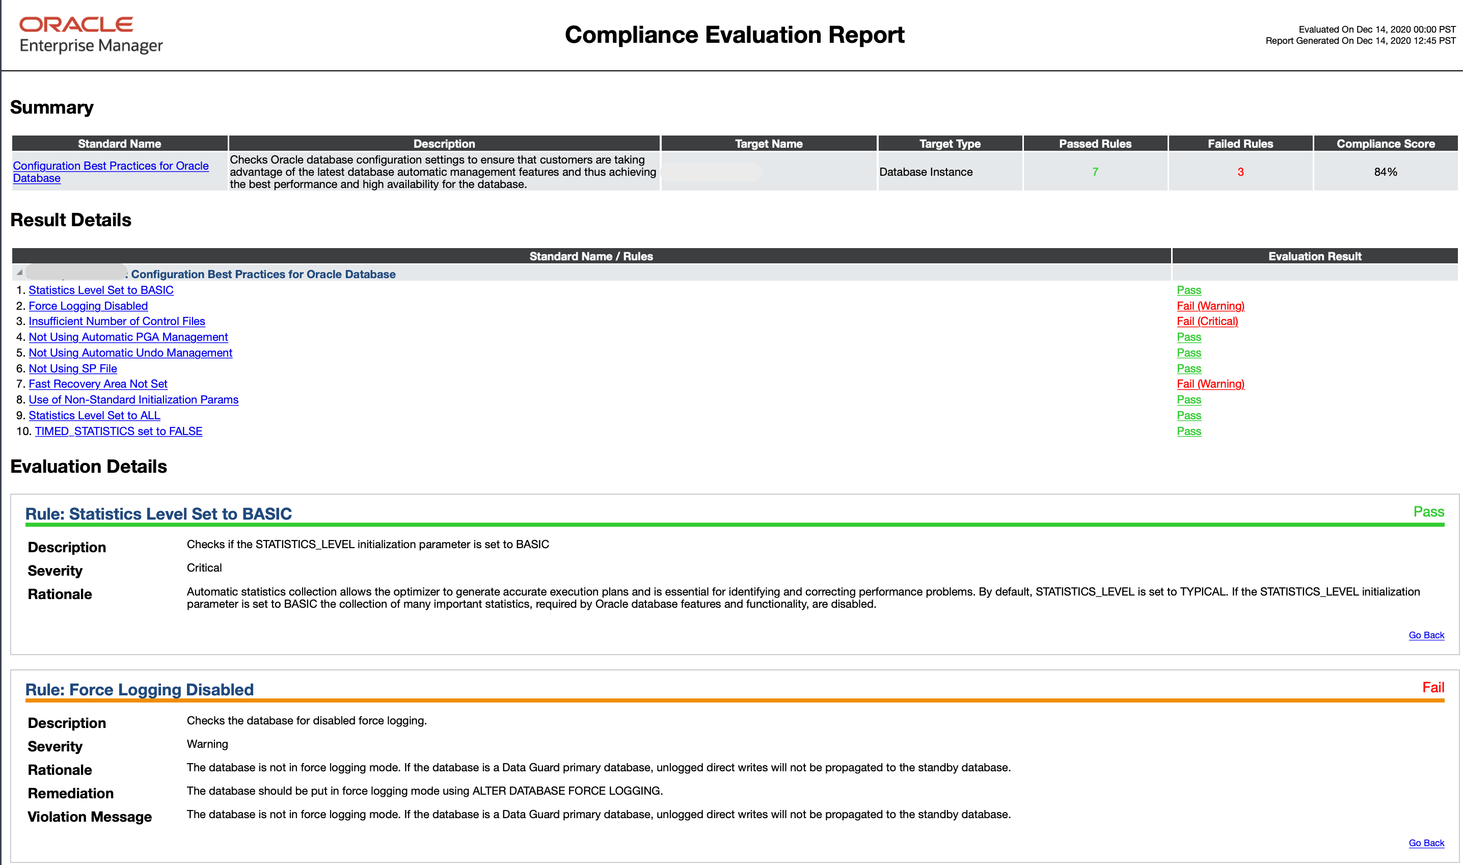Click Pass result for Automatic PGA Management

point(1188,337)
